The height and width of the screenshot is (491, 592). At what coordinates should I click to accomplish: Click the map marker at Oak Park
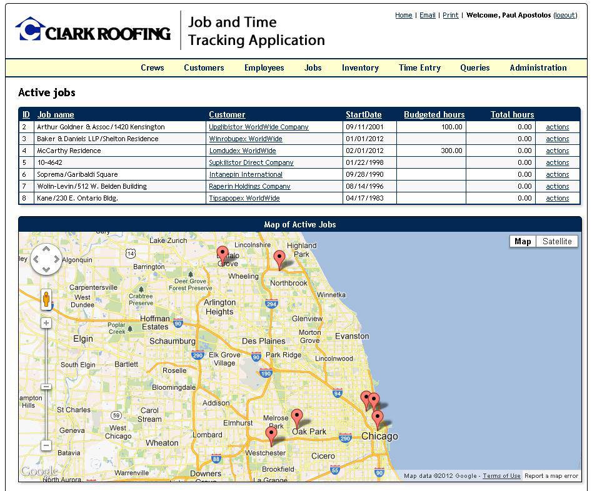[x=297, y=418]
